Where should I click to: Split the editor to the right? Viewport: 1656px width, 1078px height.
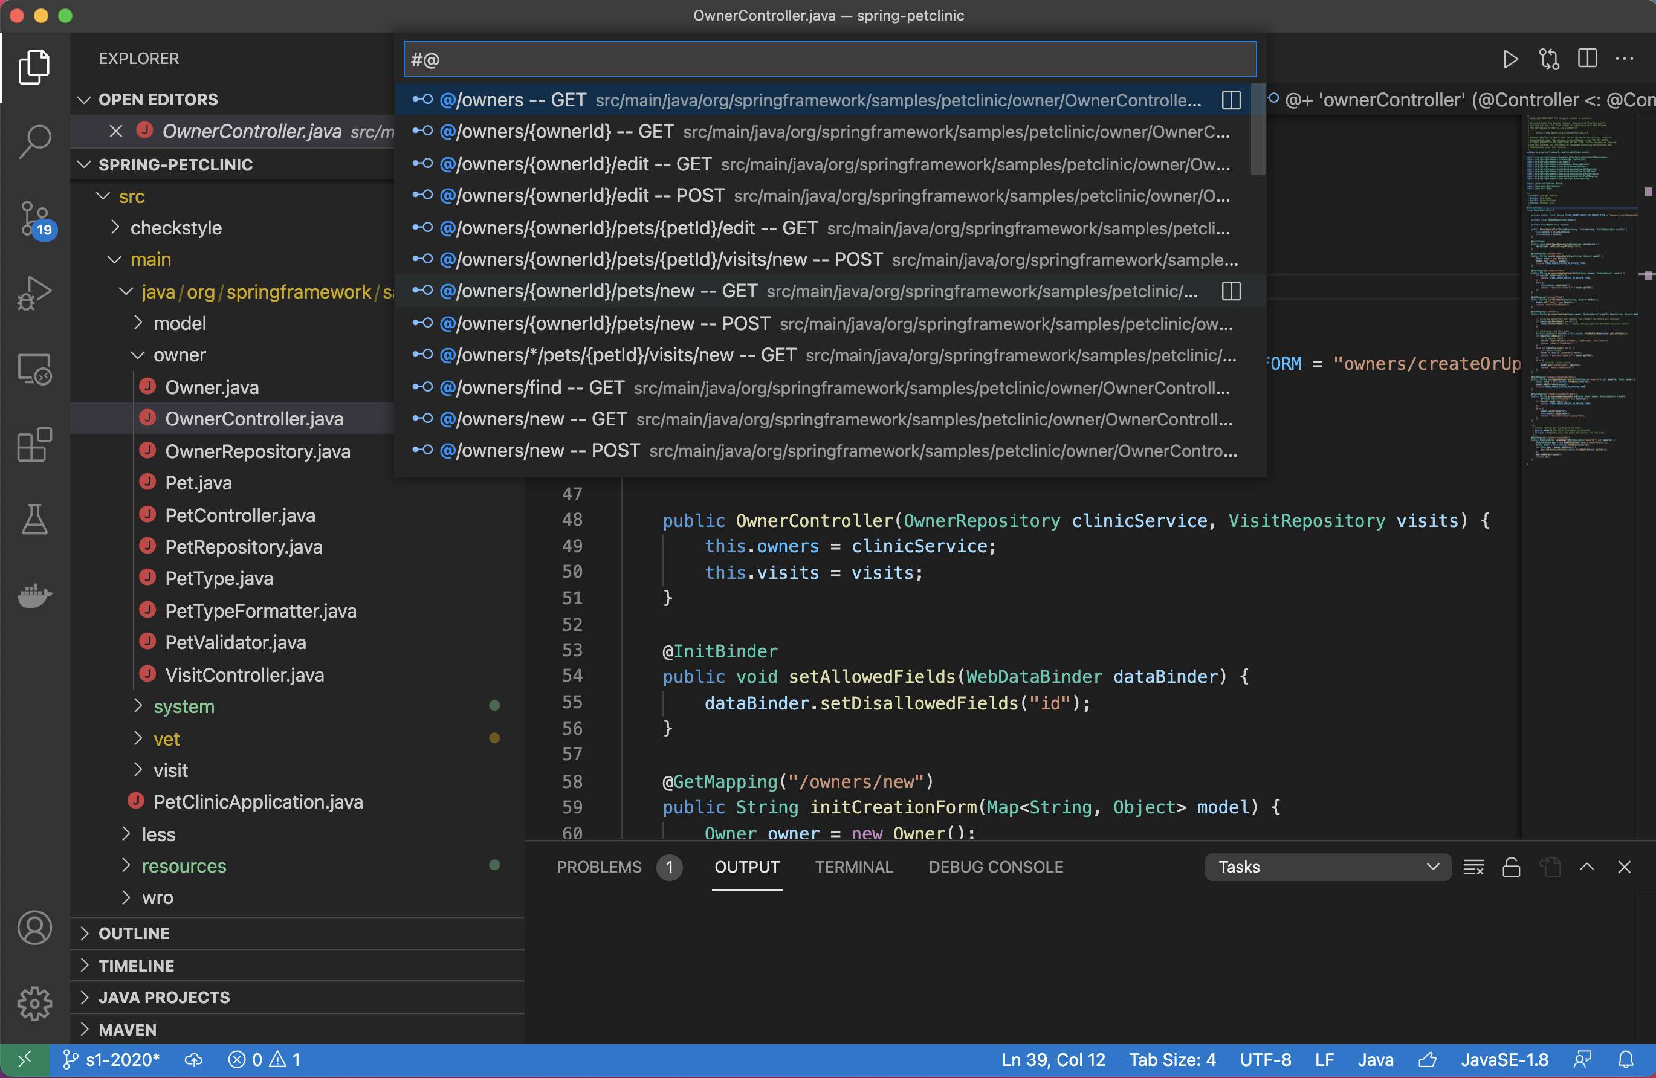[1587, 59]
